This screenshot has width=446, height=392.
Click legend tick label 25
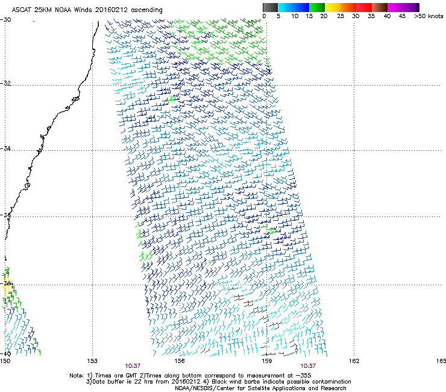341,16
